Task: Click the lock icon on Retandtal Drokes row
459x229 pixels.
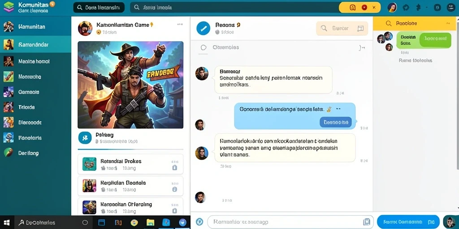Action: (175, 167)
